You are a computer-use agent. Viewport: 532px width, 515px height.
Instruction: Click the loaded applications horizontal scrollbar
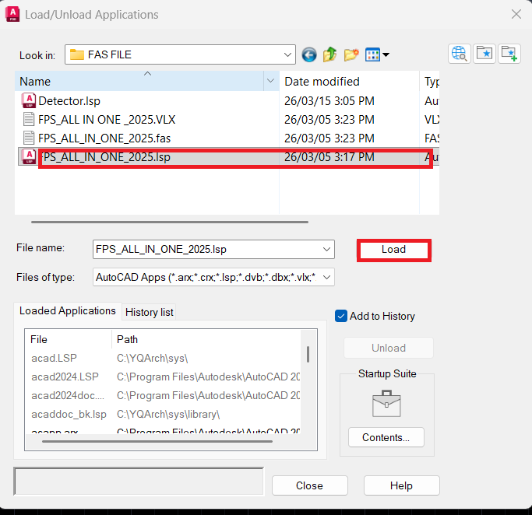(157, 441)
